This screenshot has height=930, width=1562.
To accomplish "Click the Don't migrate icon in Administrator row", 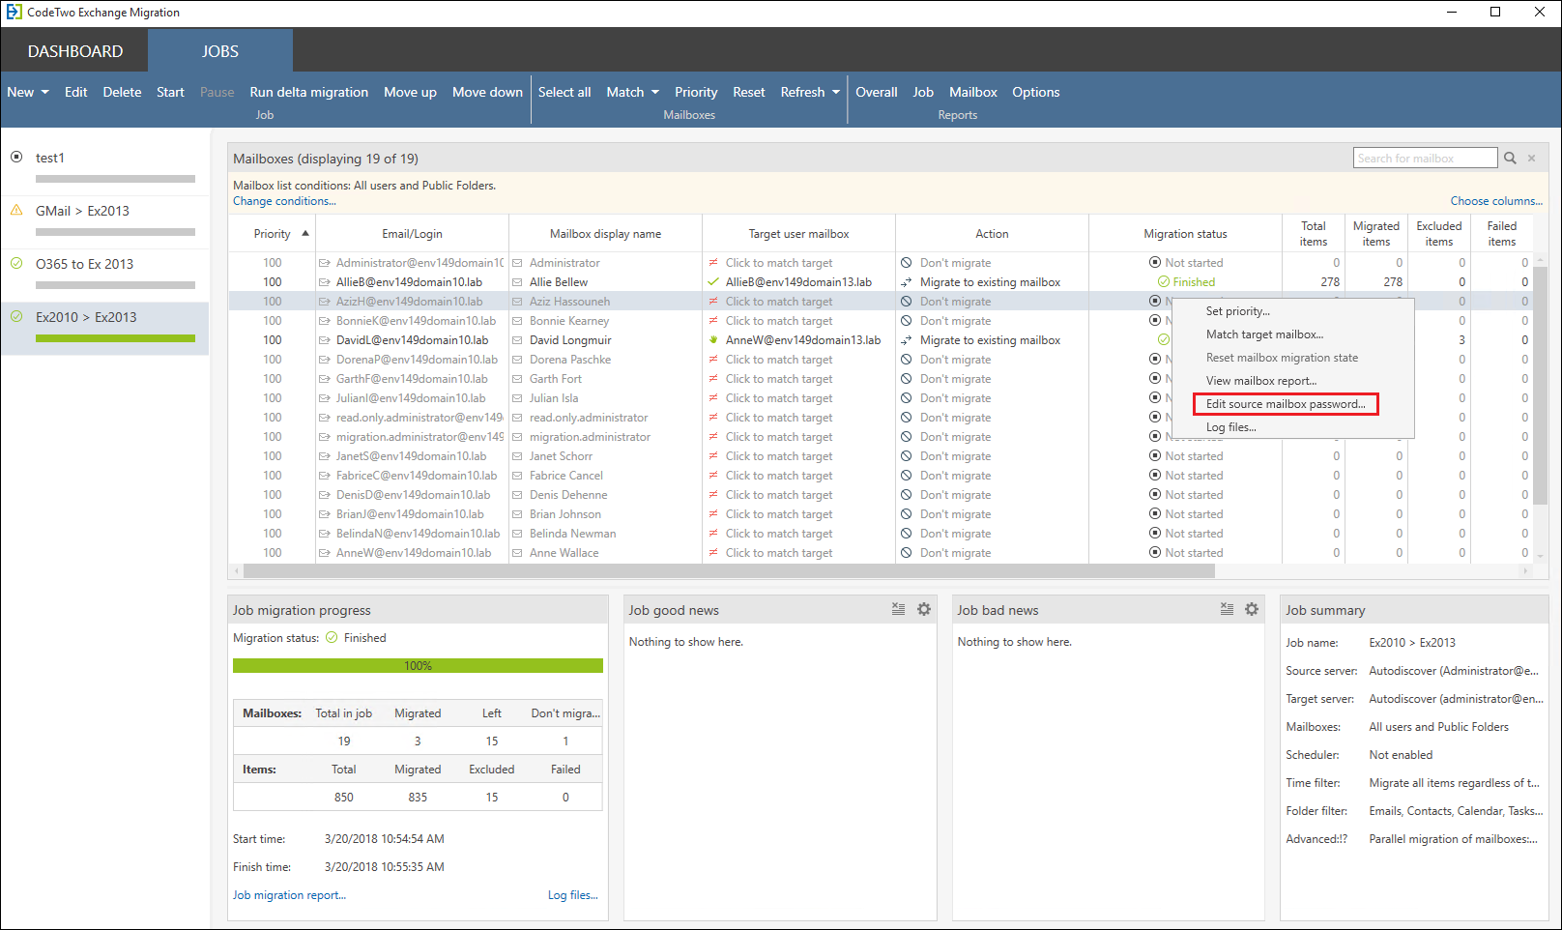I will tap(907, 263).
